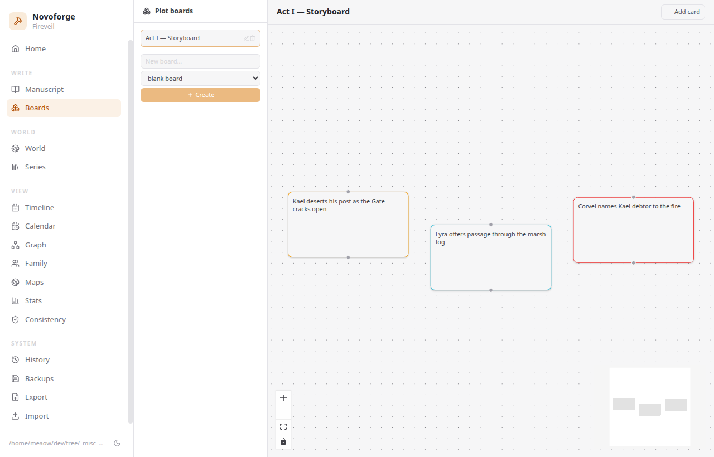This screenshot has height=457, width=714.
Task: Open the Import page
Action: point(64,416)
